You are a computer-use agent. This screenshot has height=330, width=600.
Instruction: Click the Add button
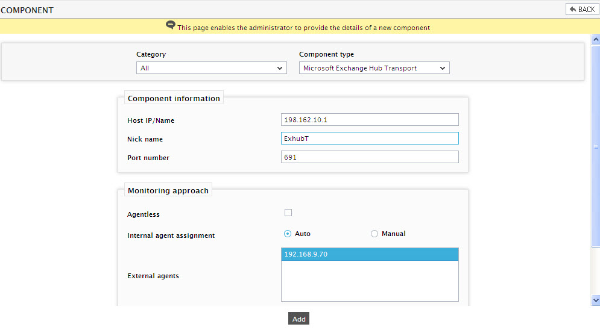tap(299, 319)
